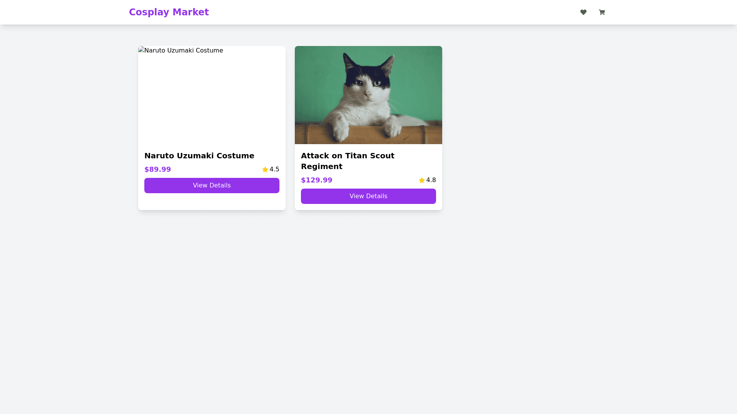Go to Cosplay Market home logo
Image resolution: width=737 pixels, height=414 pixels.
pyautogui.click(x=169, y=12)
